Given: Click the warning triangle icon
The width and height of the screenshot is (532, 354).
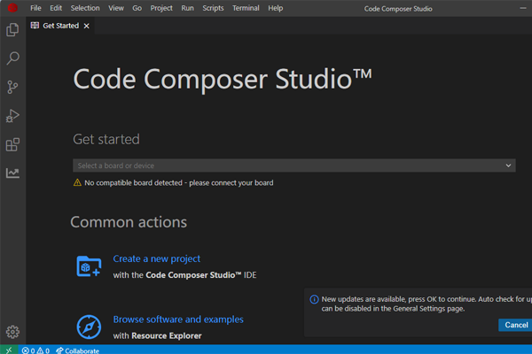Looking at the screenshot, I should (x=77, y=182).
